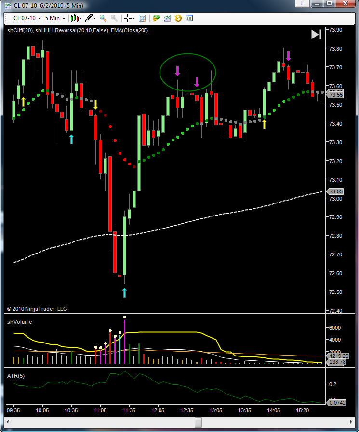Click the 238.78 volume value marker

click(x=337, y=362)
